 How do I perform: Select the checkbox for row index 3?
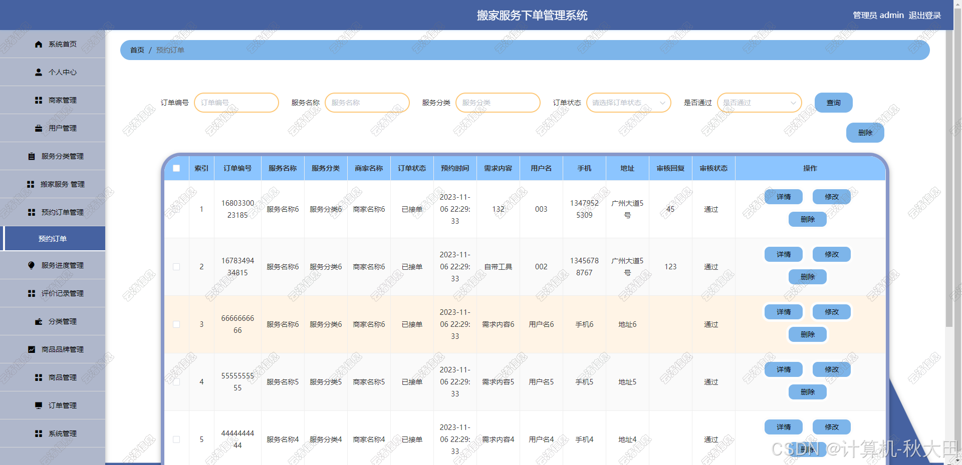(176, 324)
